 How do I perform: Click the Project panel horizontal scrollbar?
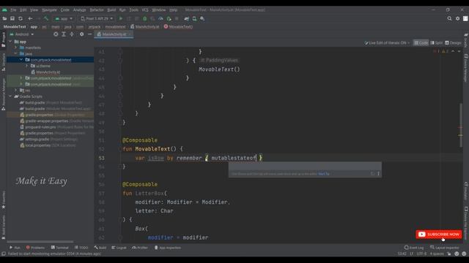point(40,242)
